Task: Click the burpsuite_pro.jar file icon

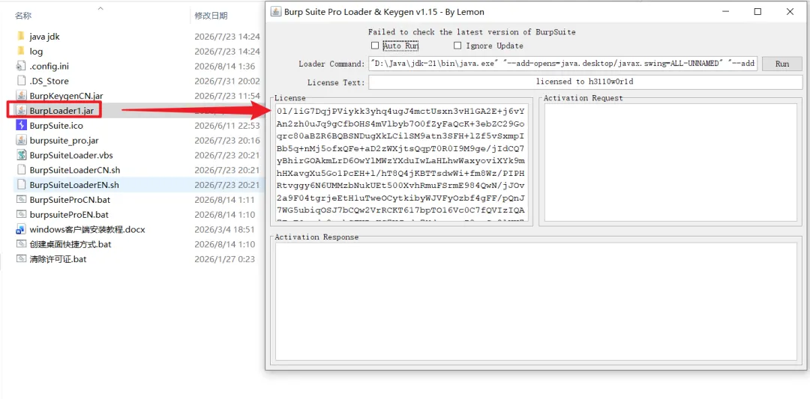Action: click(21, 140)
